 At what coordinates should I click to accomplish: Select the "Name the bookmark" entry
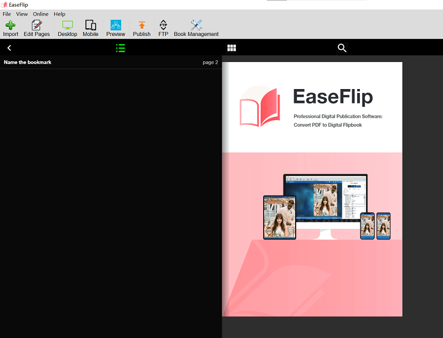pos(28,63)
